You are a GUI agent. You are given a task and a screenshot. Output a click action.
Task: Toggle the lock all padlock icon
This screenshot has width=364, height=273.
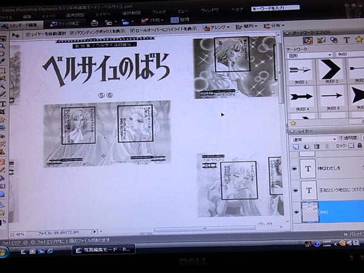pos(360,146)
